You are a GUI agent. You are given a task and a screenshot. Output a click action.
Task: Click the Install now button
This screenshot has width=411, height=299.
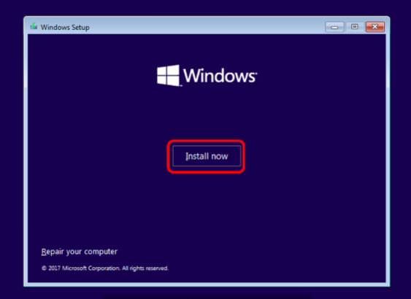pos(207,156)
